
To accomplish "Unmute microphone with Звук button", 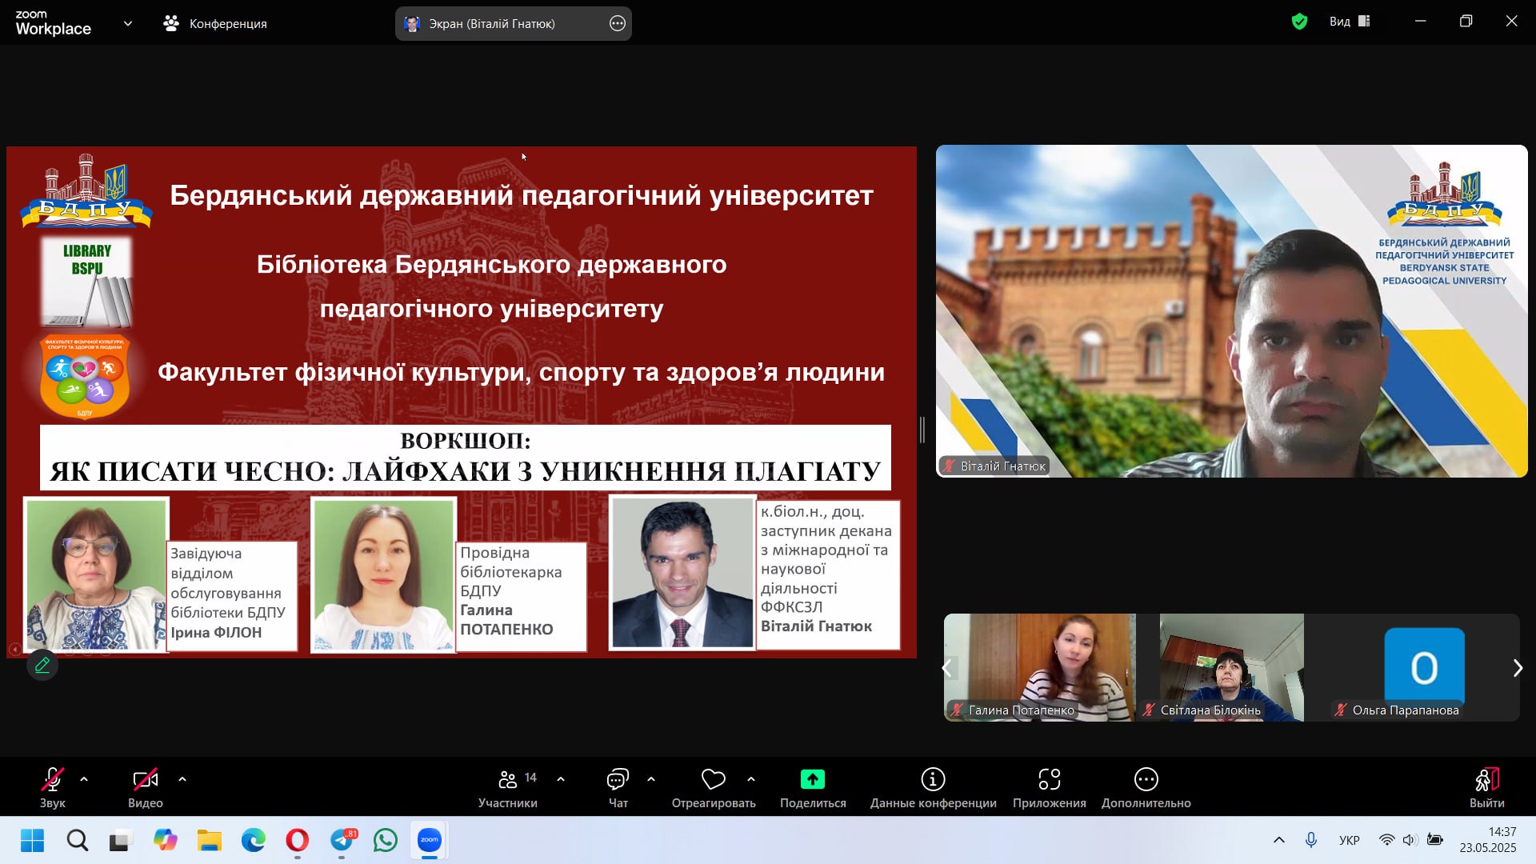I will (x=53, y=780).
